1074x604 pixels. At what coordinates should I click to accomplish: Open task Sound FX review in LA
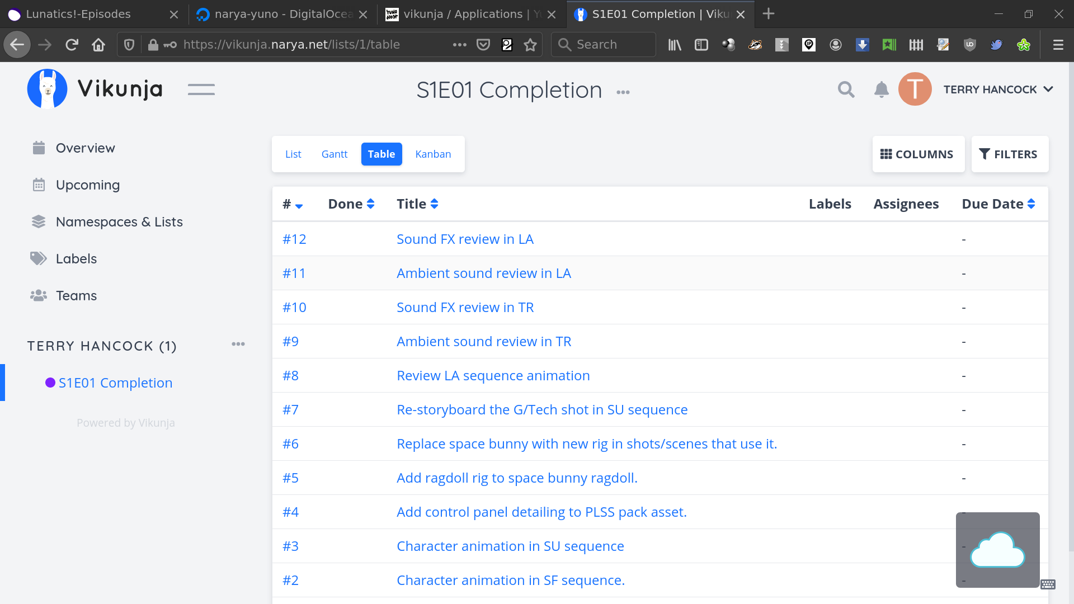click(x=465, y=239)
